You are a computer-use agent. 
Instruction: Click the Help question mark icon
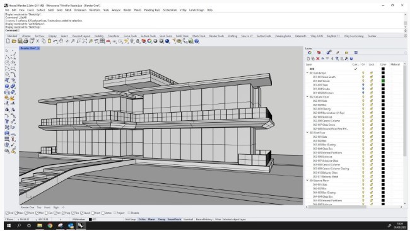coord(197,41)
